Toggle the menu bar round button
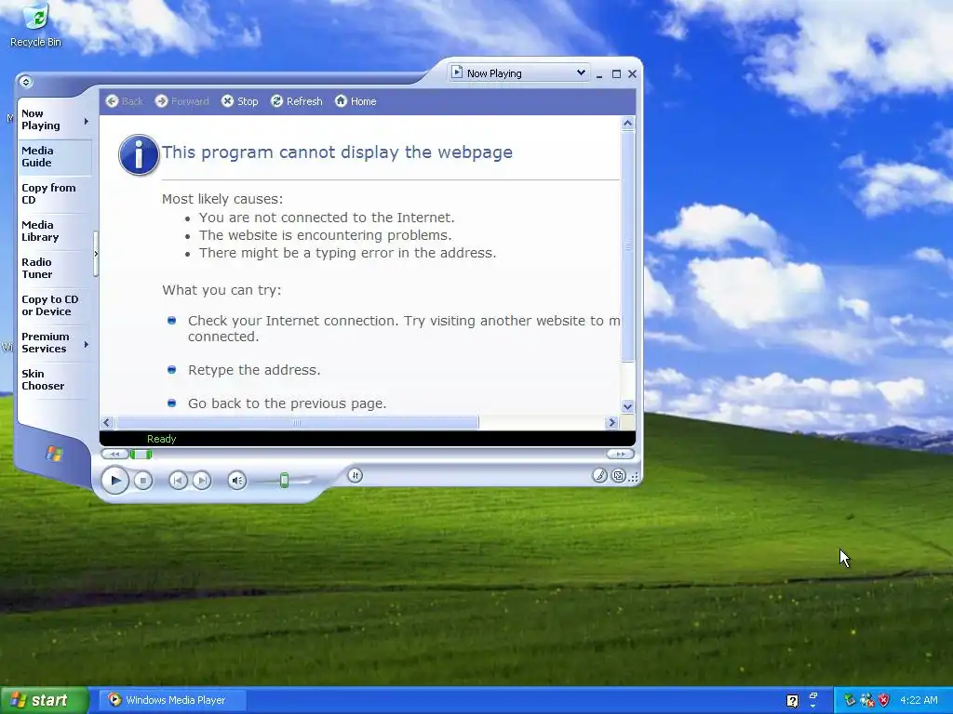The image size is (953, 714). click(x=25, y=82)
